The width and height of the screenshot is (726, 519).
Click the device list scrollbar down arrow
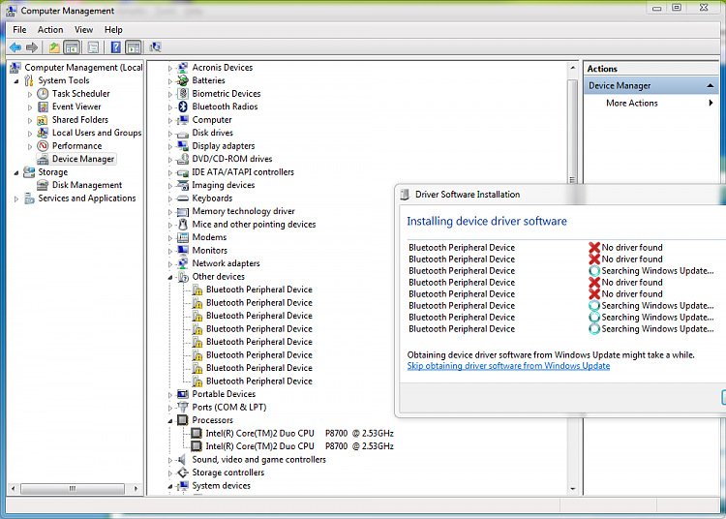(x=573, y=489)
